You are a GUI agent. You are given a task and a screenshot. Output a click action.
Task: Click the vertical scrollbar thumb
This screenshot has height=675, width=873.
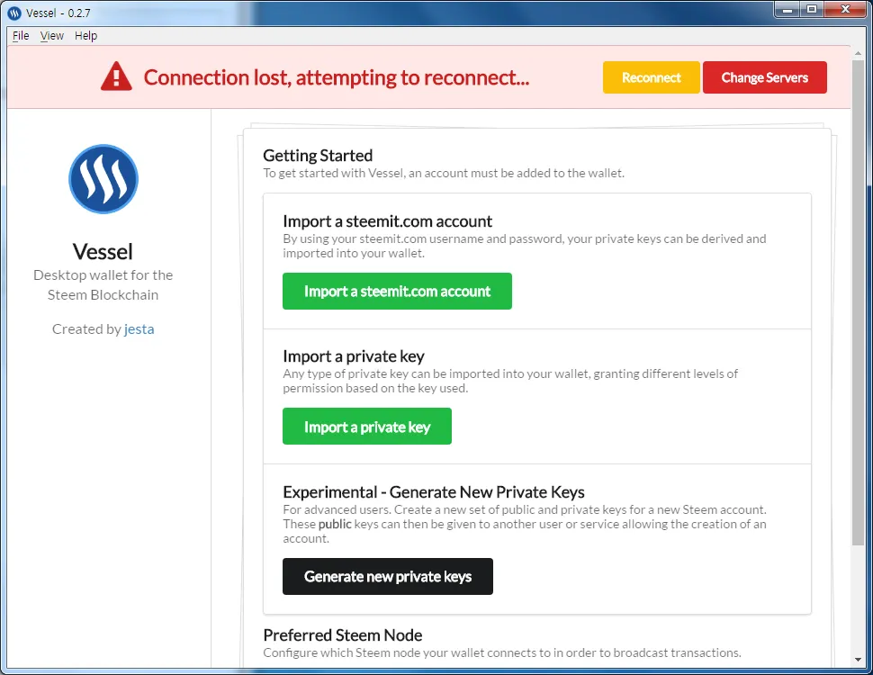(x=858, y=301)
